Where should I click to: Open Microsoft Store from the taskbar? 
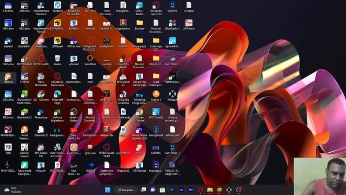point(162,190)
